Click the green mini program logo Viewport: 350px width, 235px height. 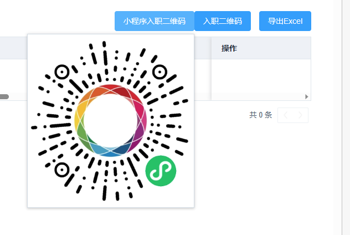point(161,171)
